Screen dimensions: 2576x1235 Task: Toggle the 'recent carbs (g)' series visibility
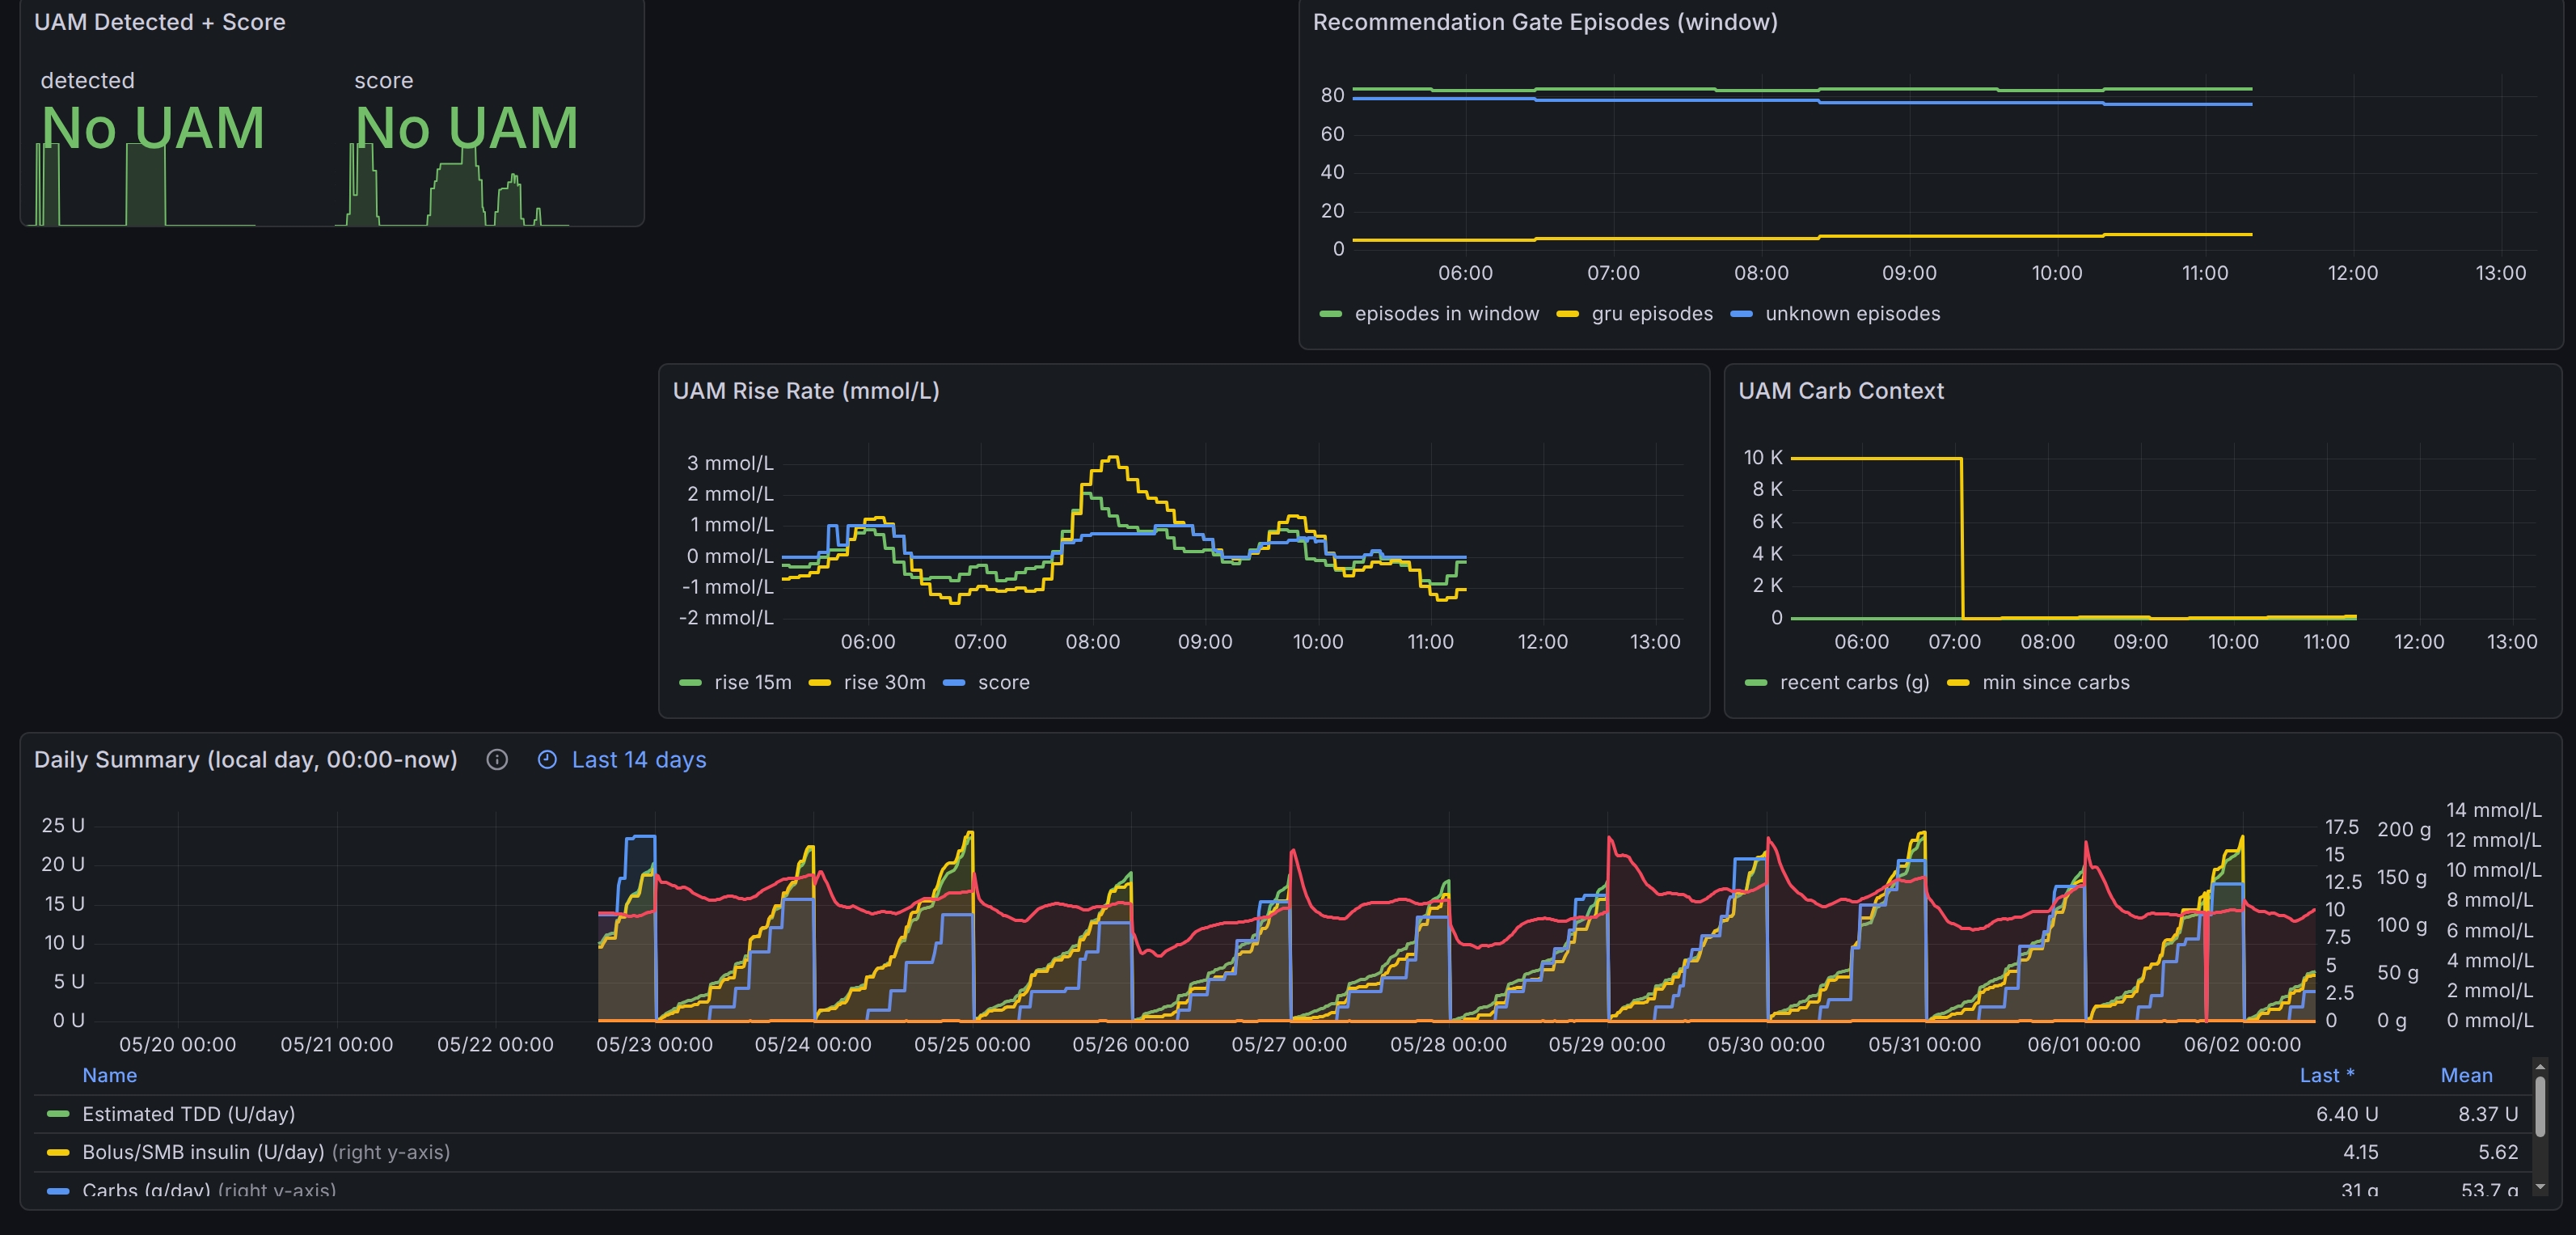pos(1854,683)
